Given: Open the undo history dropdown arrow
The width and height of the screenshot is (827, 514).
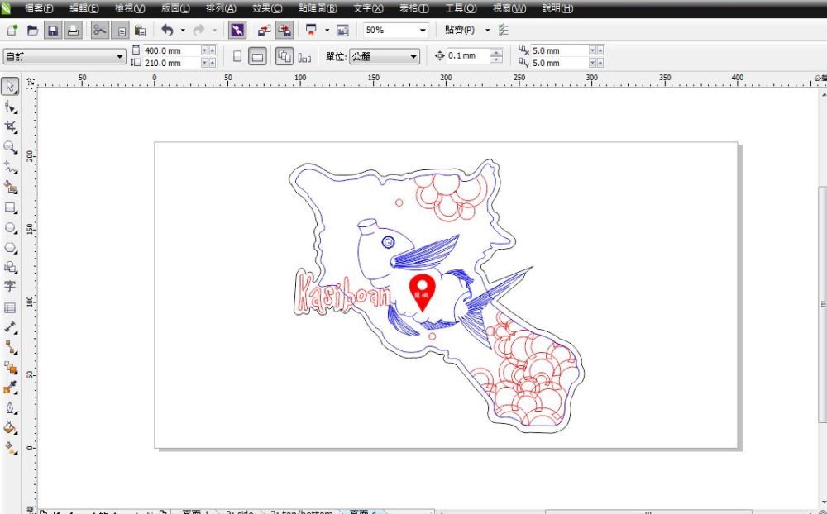Looking at the screenshot, I should tap(183, 30).
